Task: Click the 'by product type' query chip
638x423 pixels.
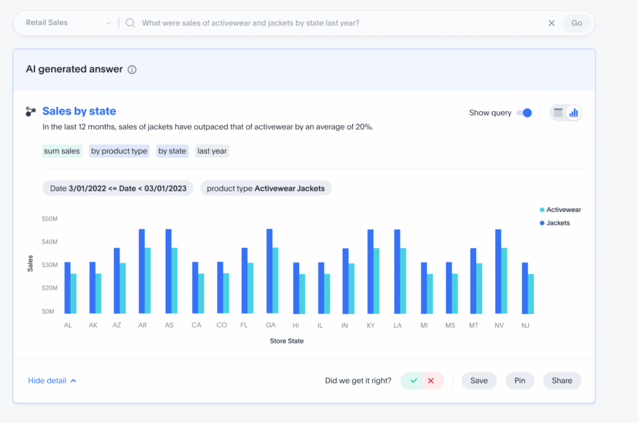Action: point(119,151)
